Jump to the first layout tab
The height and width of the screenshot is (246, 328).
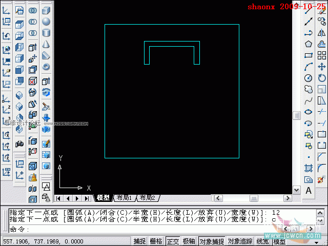point(58,198)
